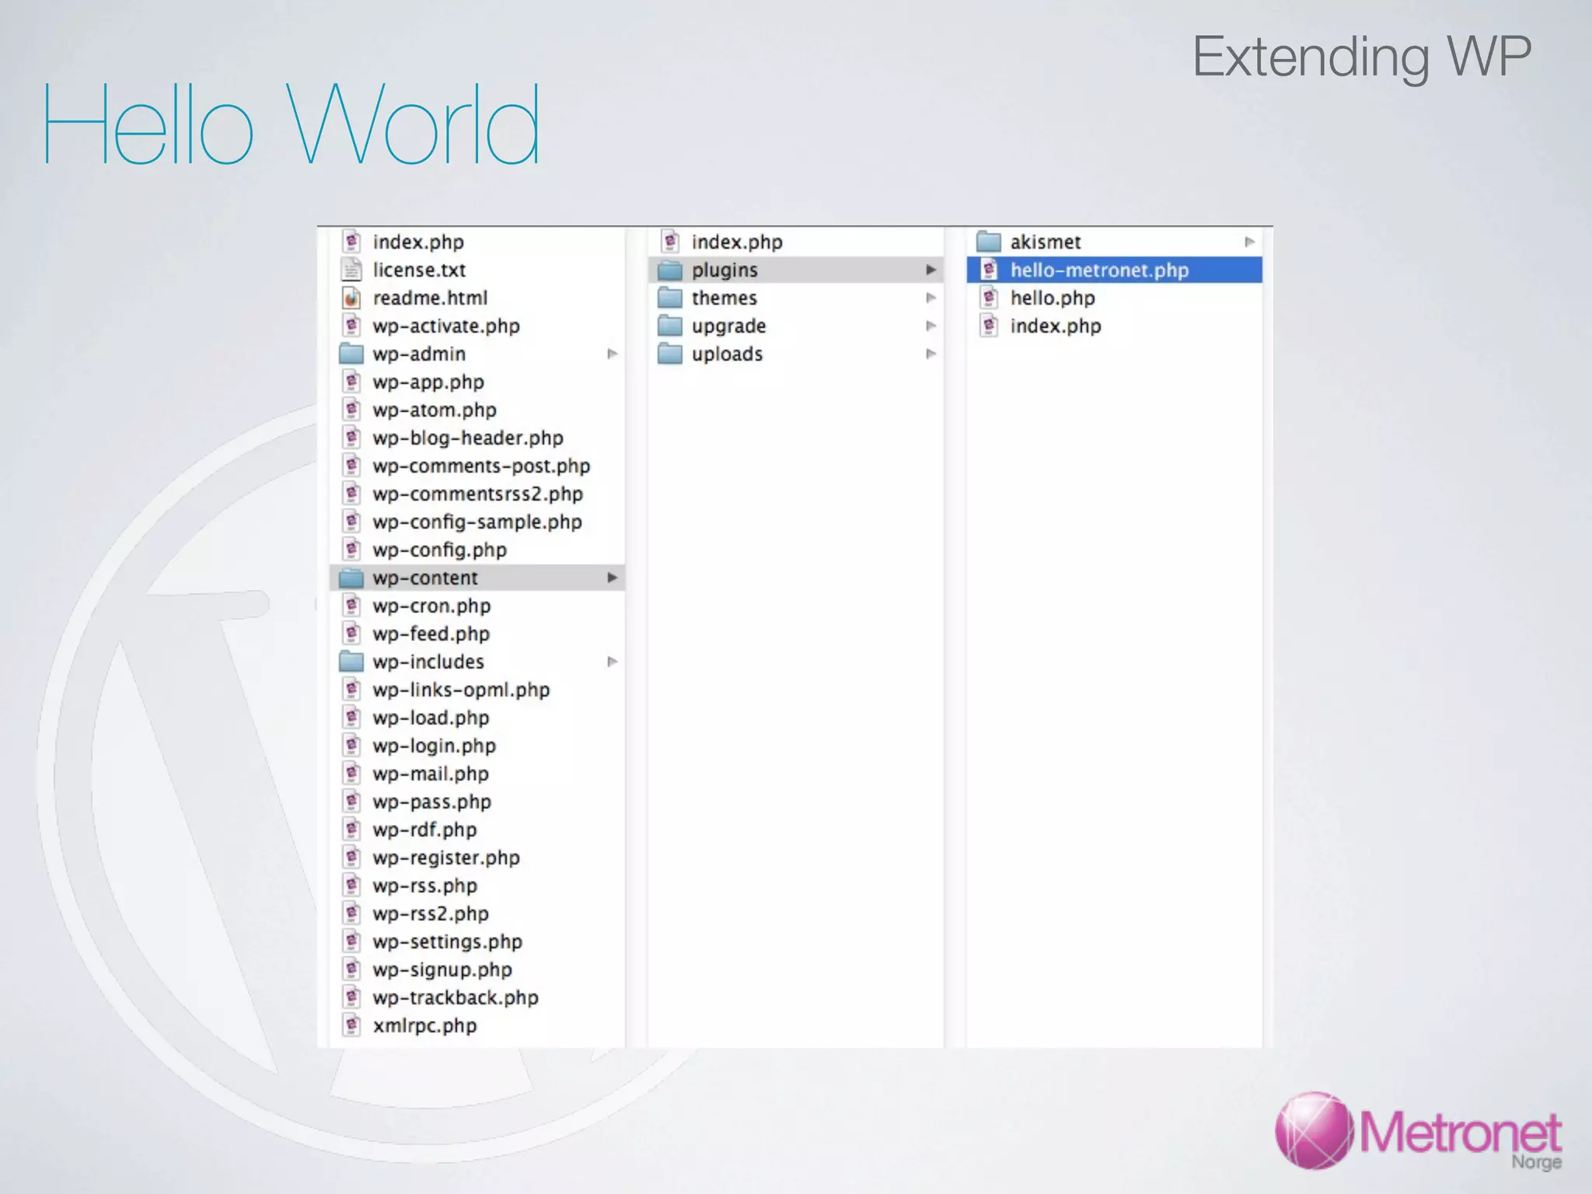The height and width of the screenshot is (1194, 1592).
Task: Click index.php icon in the wp-content column
Action: pos(670,242)
